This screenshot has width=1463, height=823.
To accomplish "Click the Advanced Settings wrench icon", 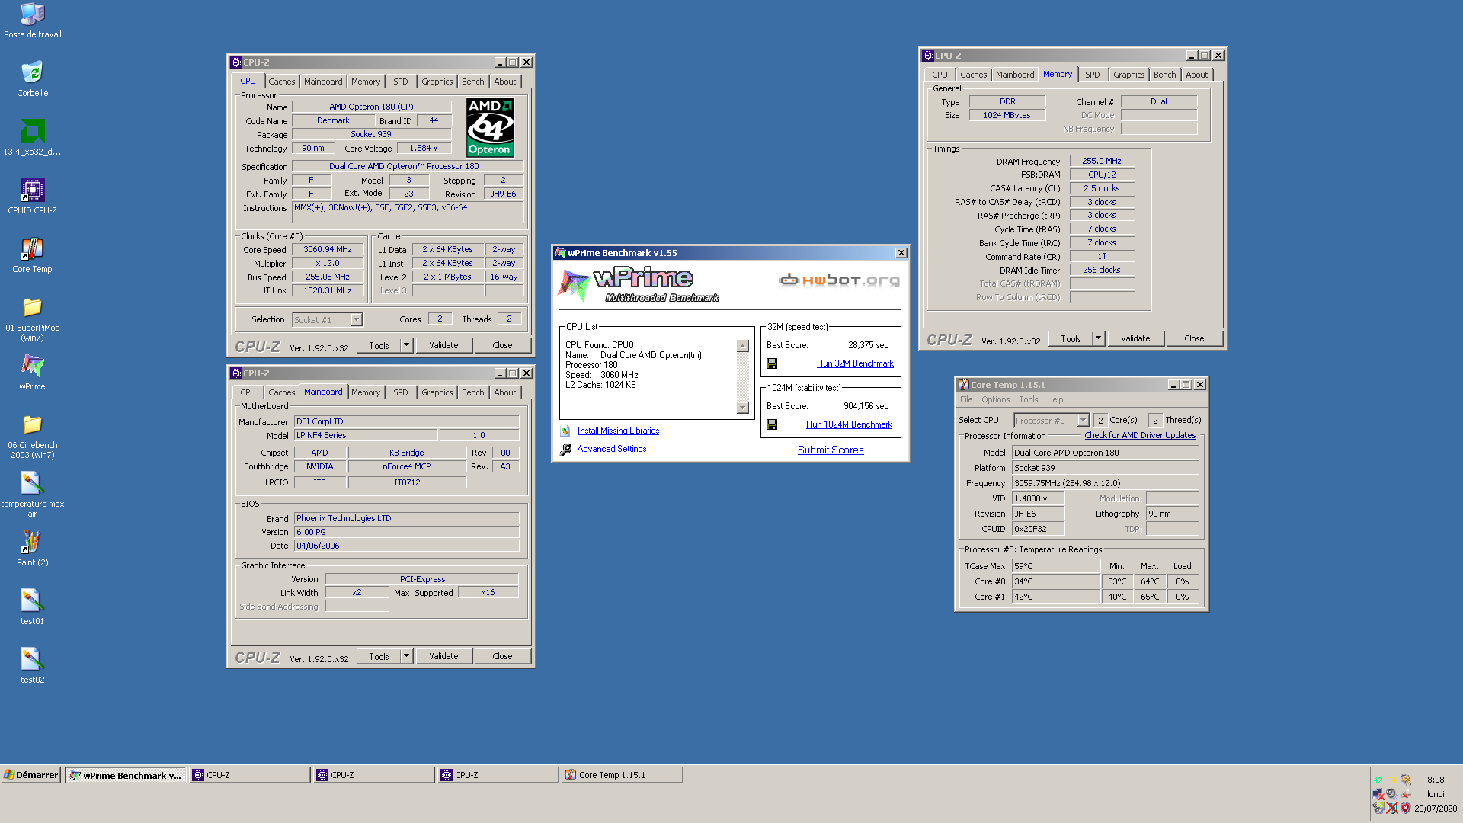I will click(x=565, y=450).
